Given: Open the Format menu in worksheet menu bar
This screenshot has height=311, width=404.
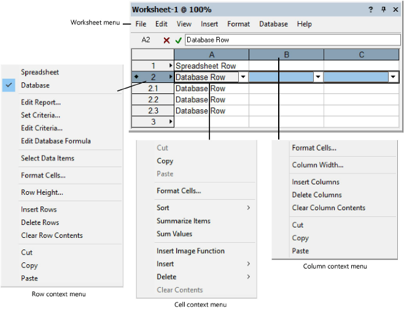Looking at the screenshot, I should (238, 24).
